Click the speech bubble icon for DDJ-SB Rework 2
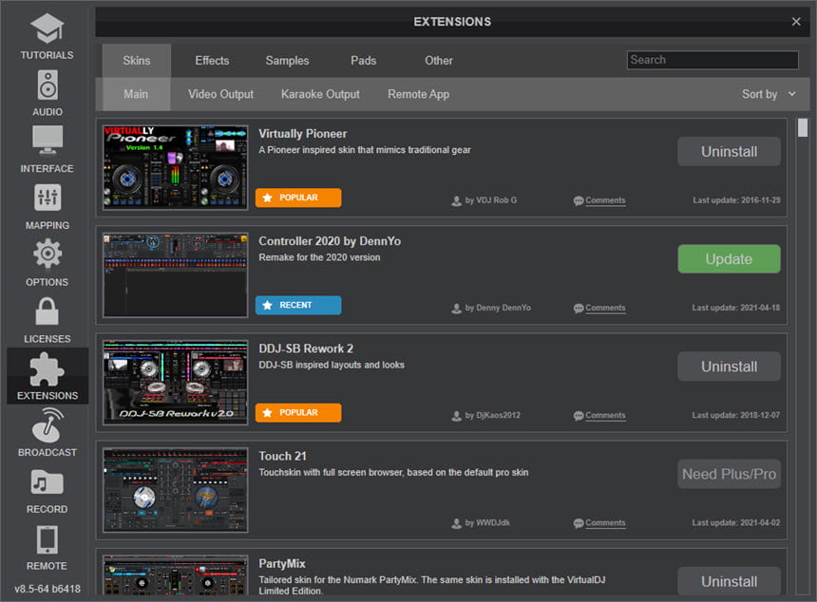The image size is (817, 602). [579, 416]
